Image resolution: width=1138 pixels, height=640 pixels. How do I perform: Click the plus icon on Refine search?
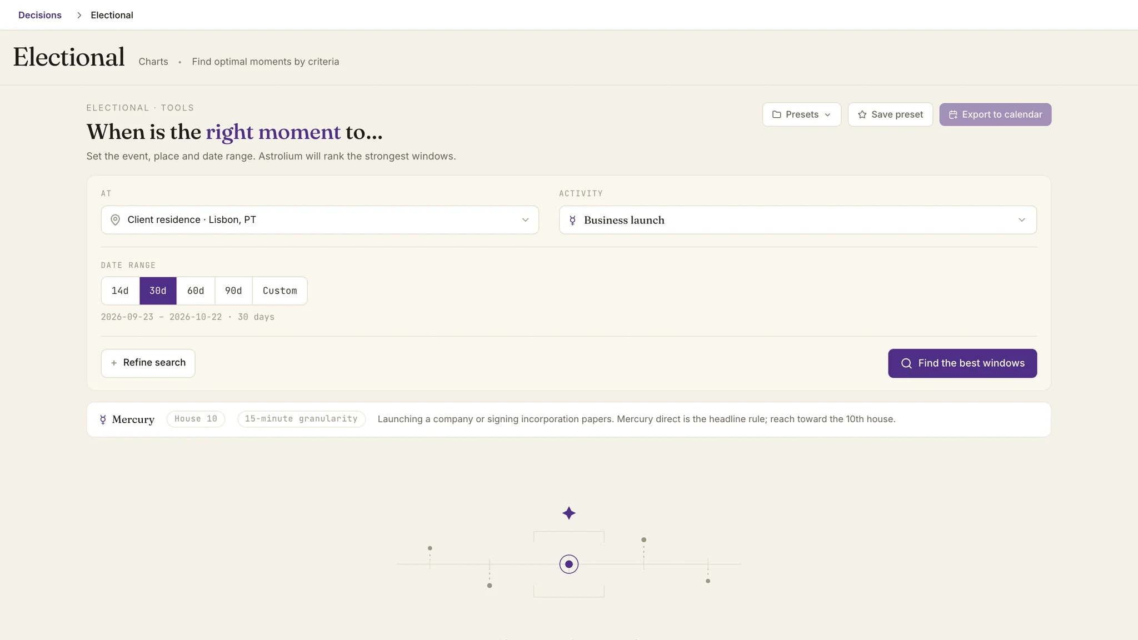pyautogui.click(x=114, y=363)
